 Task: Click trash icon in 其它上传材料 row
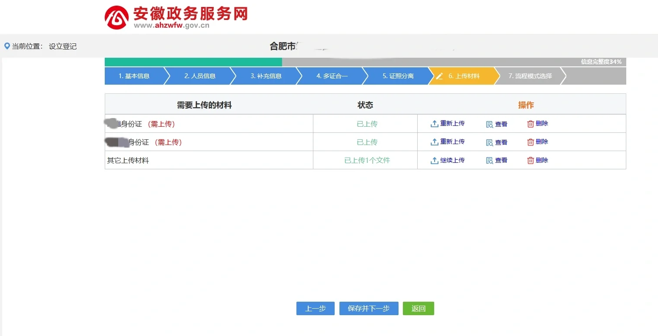(530, 161)
